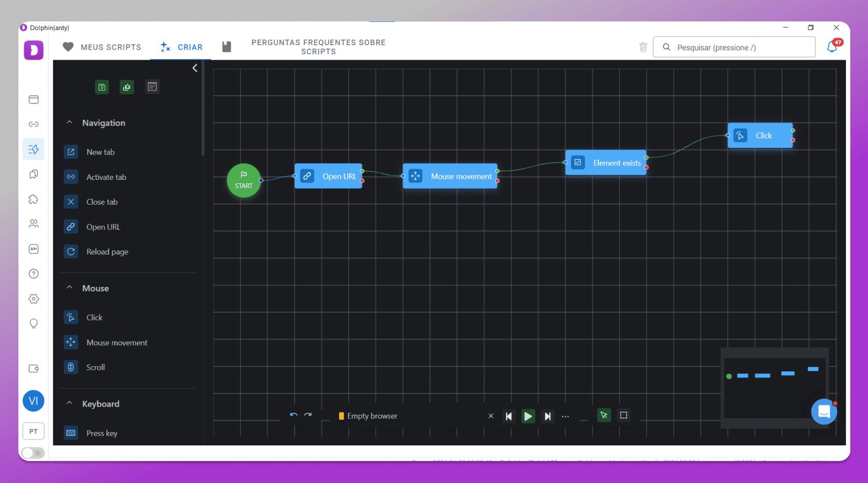Click the undo arrow in bottom toolbar
The height and width of the screenshot is (483, 868).
tap(293, 415)
